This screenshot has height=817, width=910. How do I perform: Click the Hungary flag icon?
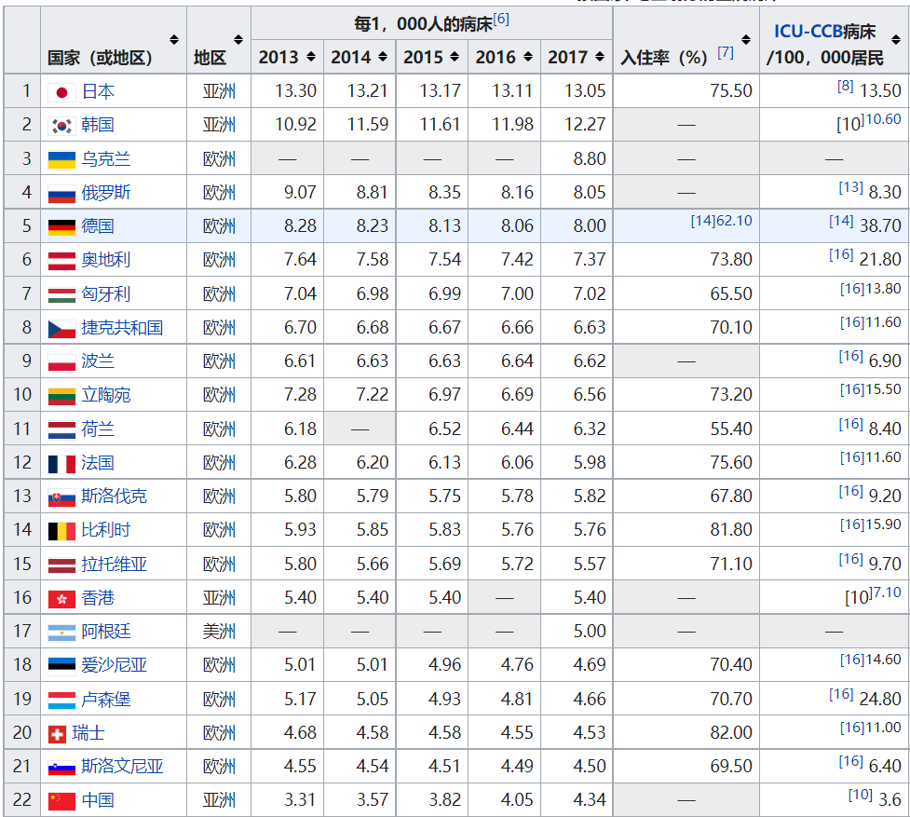[x=61, y=294]
